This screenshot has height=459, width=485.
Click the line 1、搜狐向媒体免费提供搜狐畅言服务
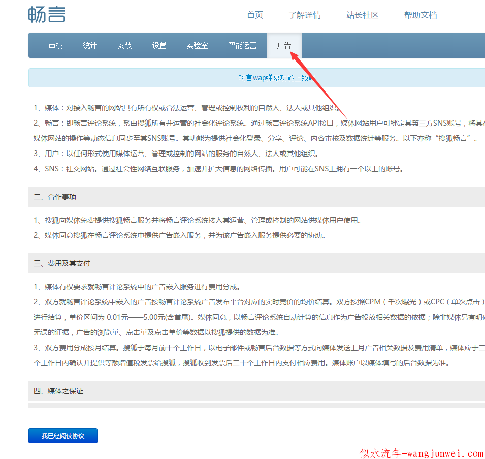[198, 220]
